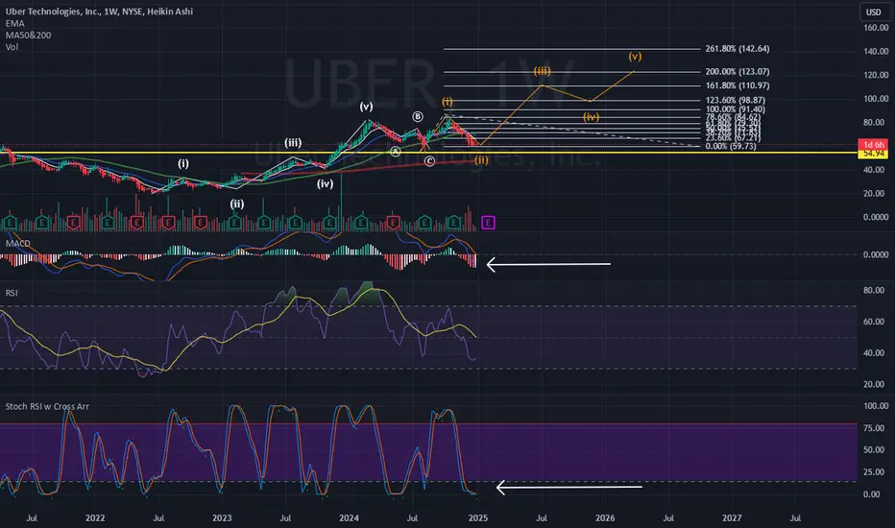Click the green earnings marker beneath the white (ii) label
Image resolution: width=895 pixels, height=528 pixels.
pos(235,222)
